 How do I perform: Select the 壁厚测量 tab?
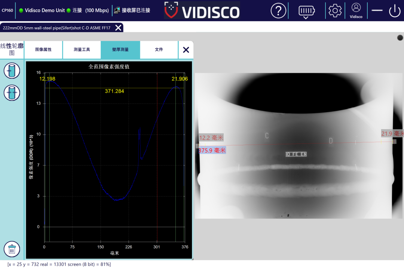(120, 50)
